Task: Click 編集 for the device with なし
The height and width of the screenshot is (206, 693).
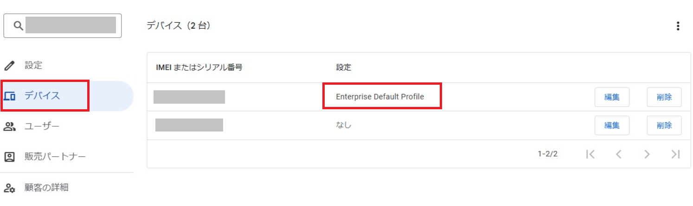Action: (612, 125)
